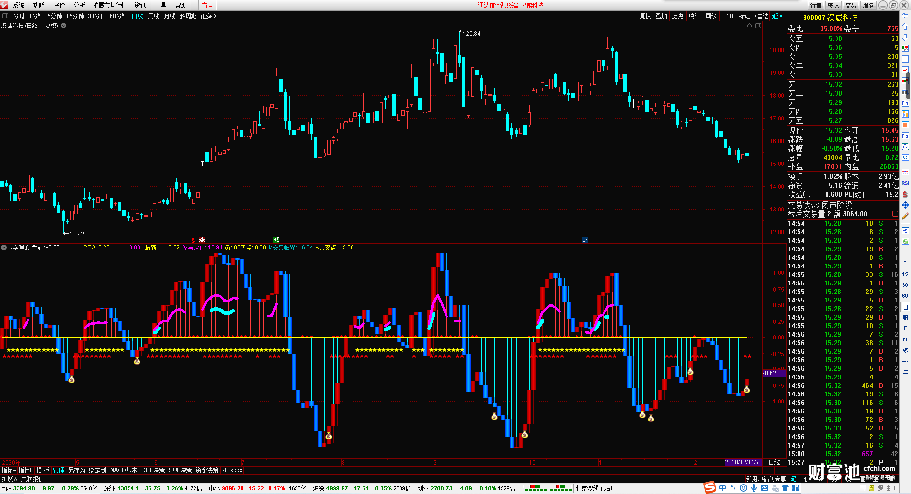Toggle the panel layout square icon top-right of chart

758,26
